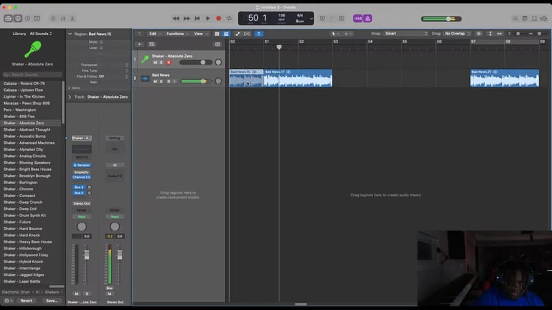Open the Browsers media button
The height and width of the screenshot is (310, 552).
click(x=544, y=19)
